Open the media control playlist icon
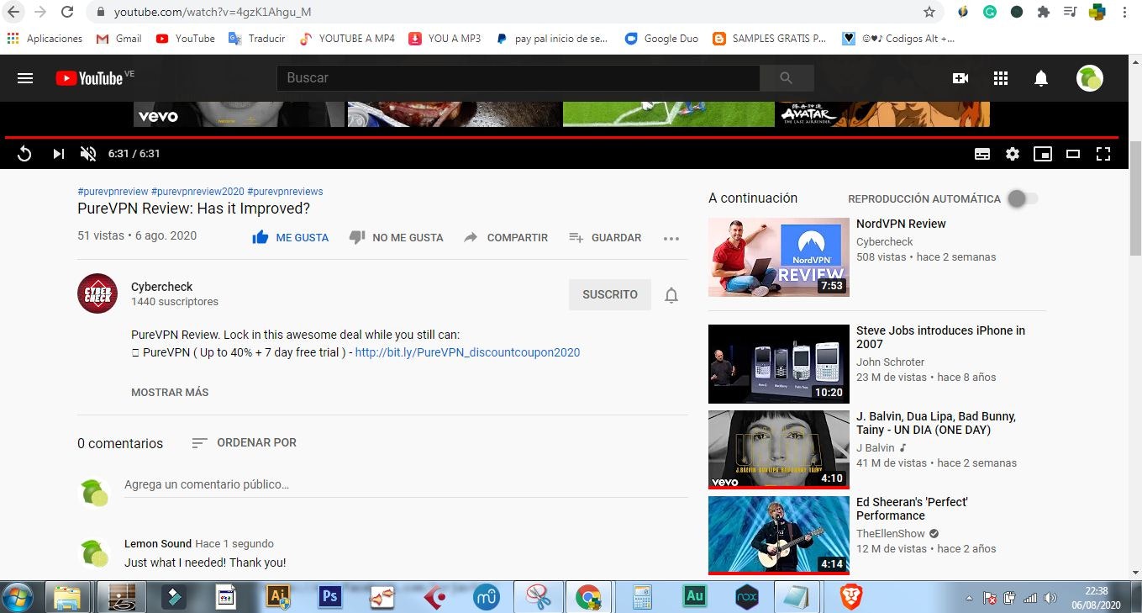This screenshot has height=613, width=1142. coord(1070,13)
